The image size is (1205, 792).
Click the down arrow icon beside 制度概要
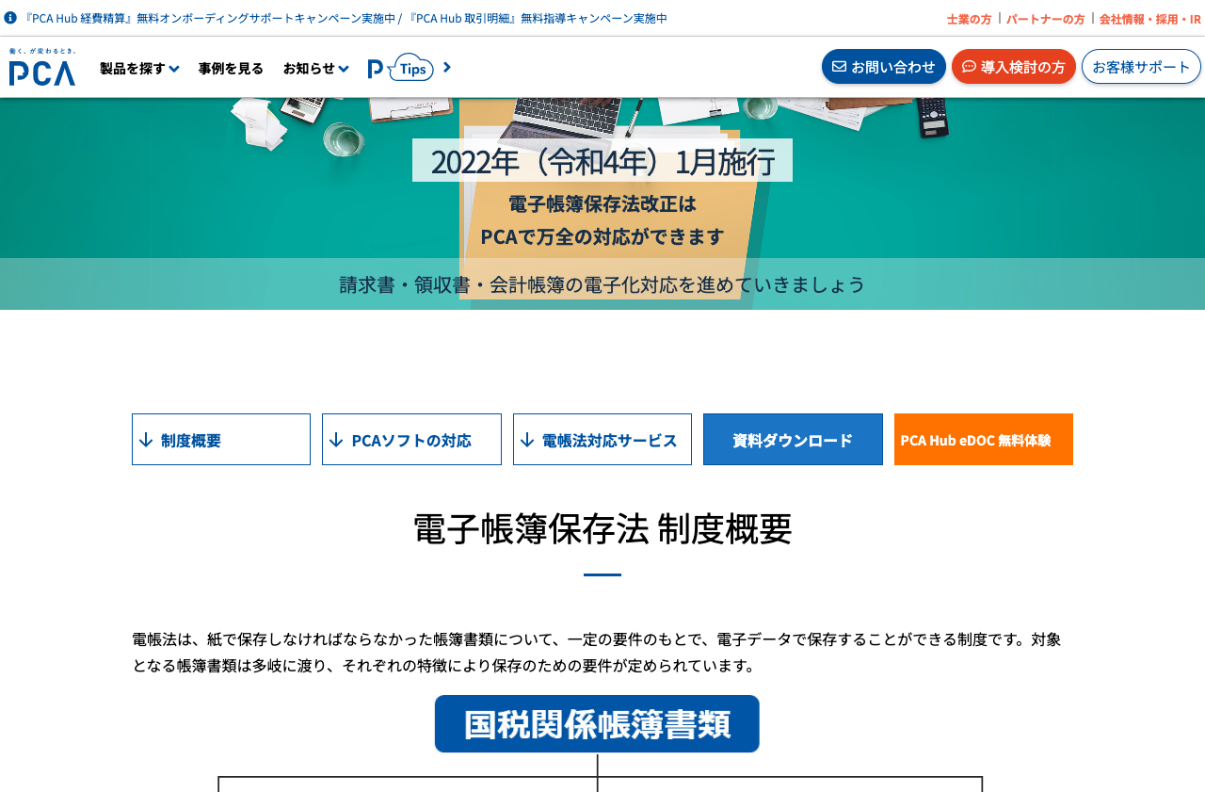click(147, 439)
